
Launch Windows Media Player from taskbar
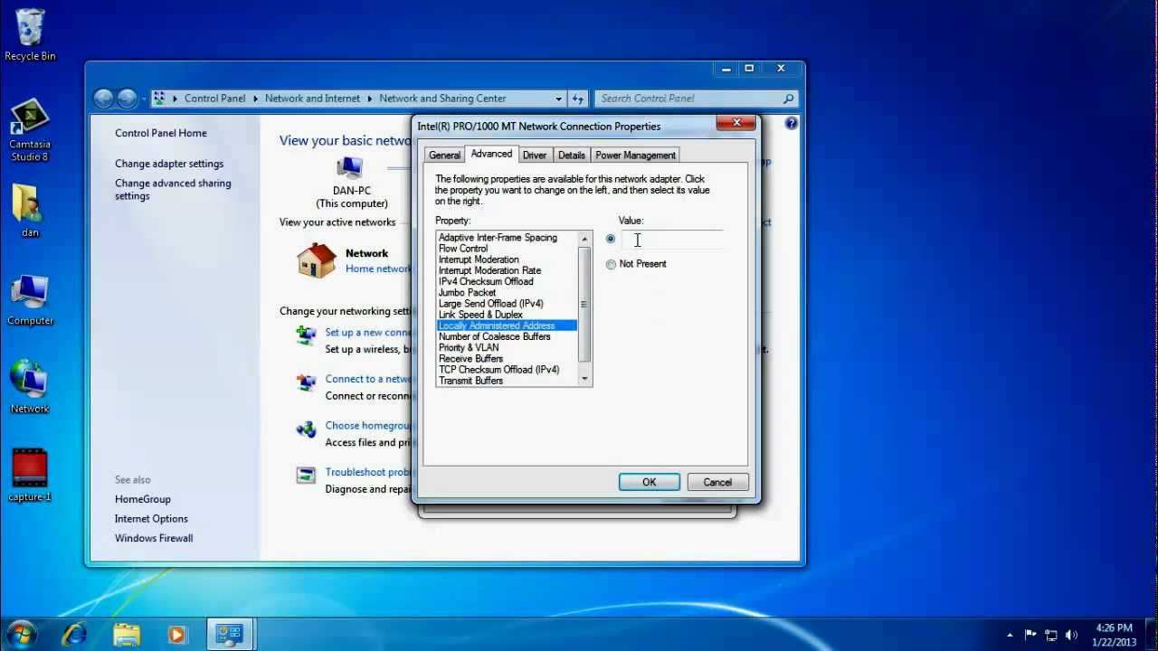point(176,635)
